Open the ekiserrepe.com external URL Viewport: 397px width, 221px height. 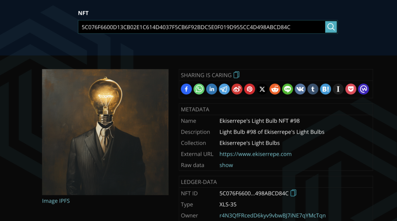pyautogui.click(x=255, y=154)
